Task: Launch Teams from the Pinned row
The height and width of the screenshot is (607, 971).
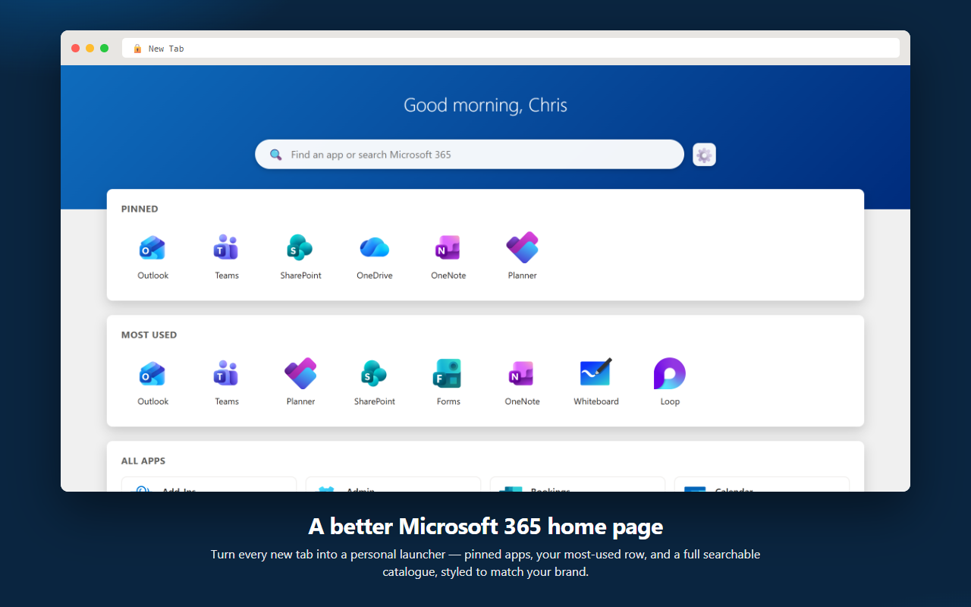Action: pos(227,256)
